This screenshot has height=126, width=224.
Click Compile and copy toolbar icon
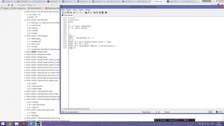[100, 13]
